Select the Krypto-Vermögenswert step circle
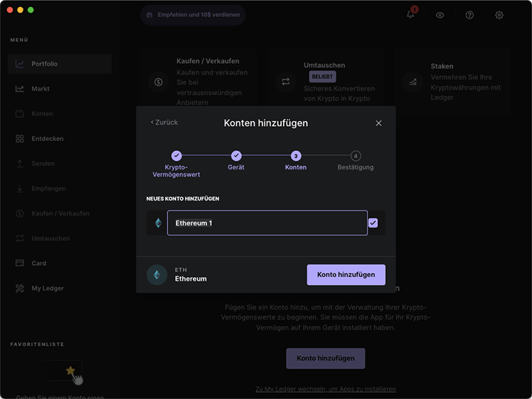 177,156
